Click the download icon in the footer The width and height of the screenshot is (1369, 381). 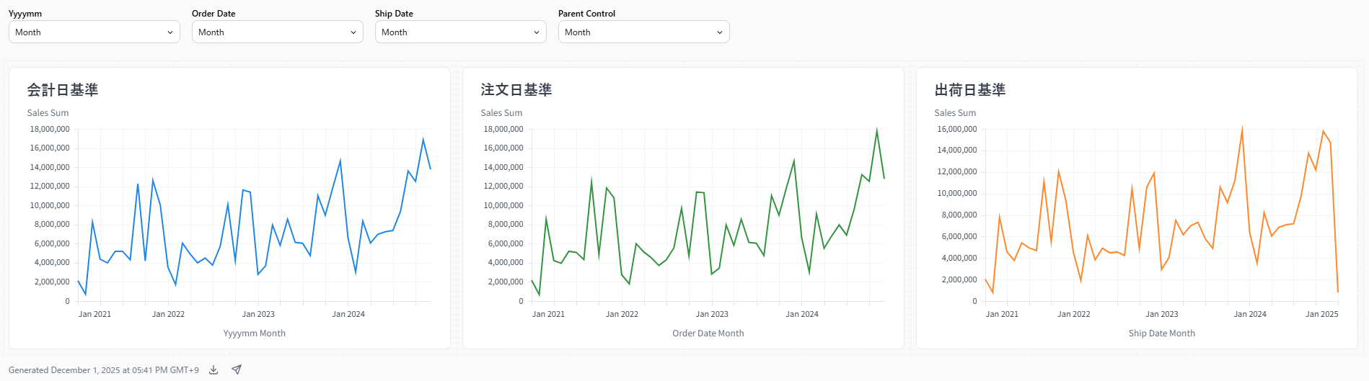point(214,370)
